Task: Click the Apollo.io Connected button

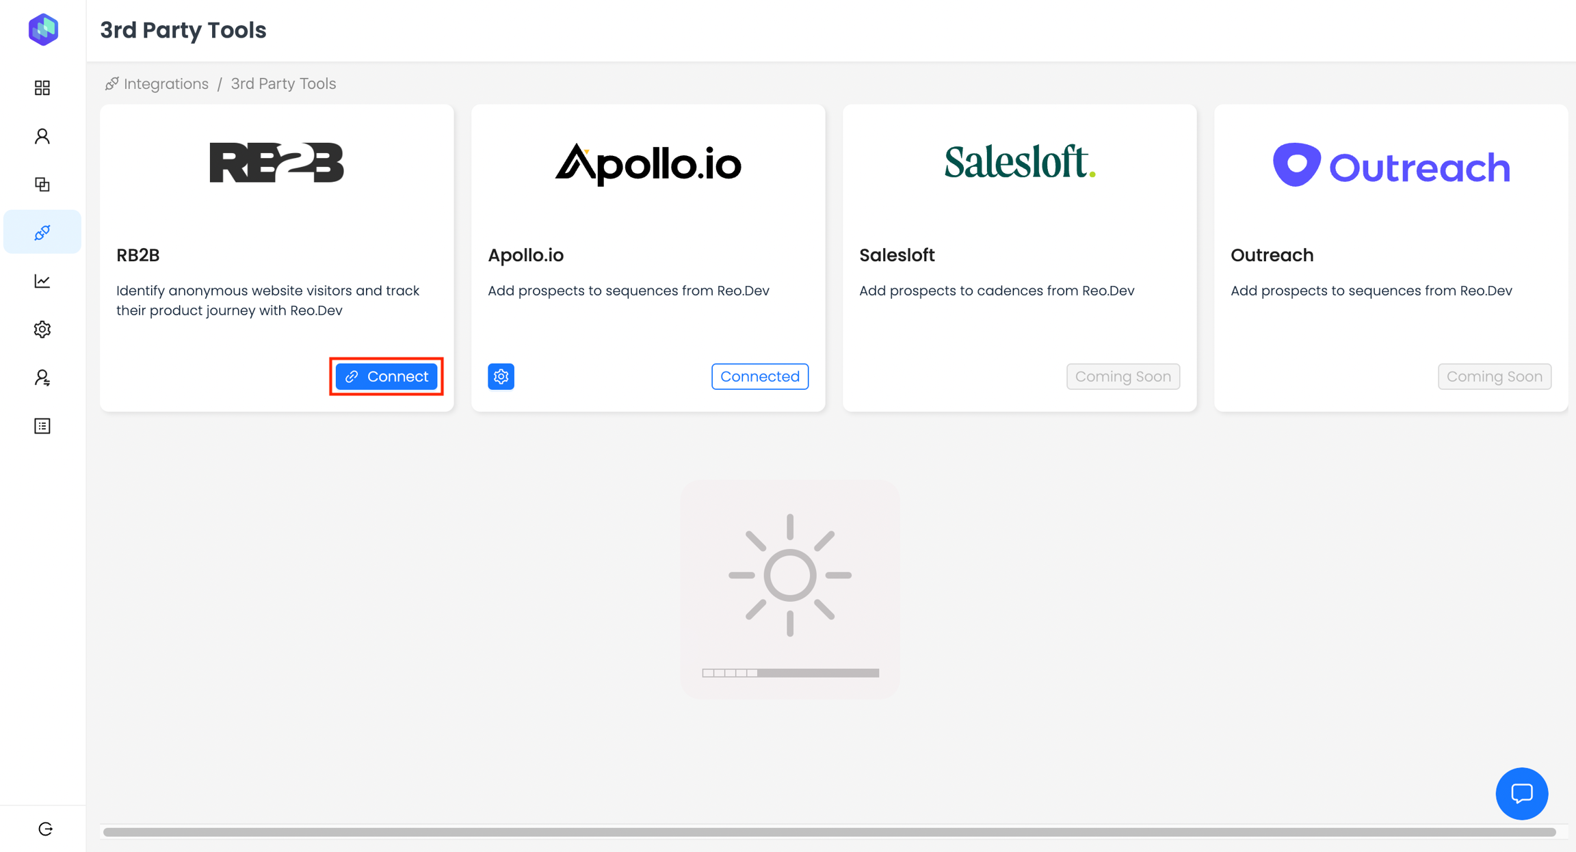Action: (x=759, y=376)
